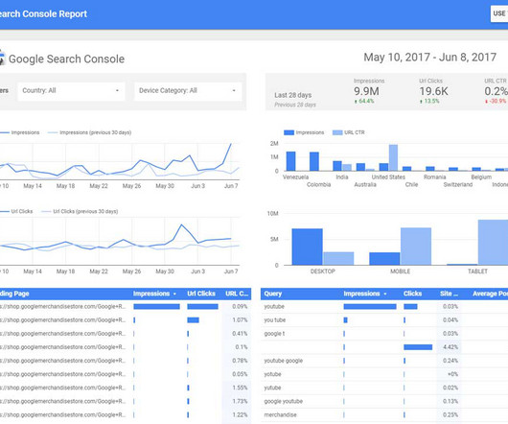Select the May 10, 2017 - Jun 8, 2017 date range

(x=429, y=58)
